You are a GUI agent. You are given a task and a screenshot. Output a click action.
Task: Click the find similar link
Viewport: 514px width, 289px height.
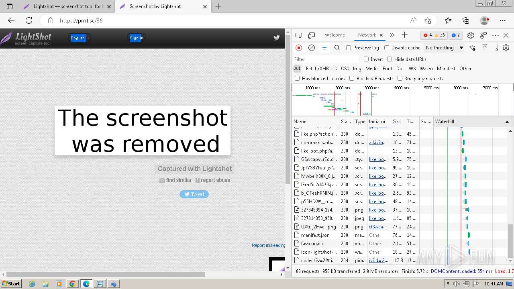click(175, 180)
